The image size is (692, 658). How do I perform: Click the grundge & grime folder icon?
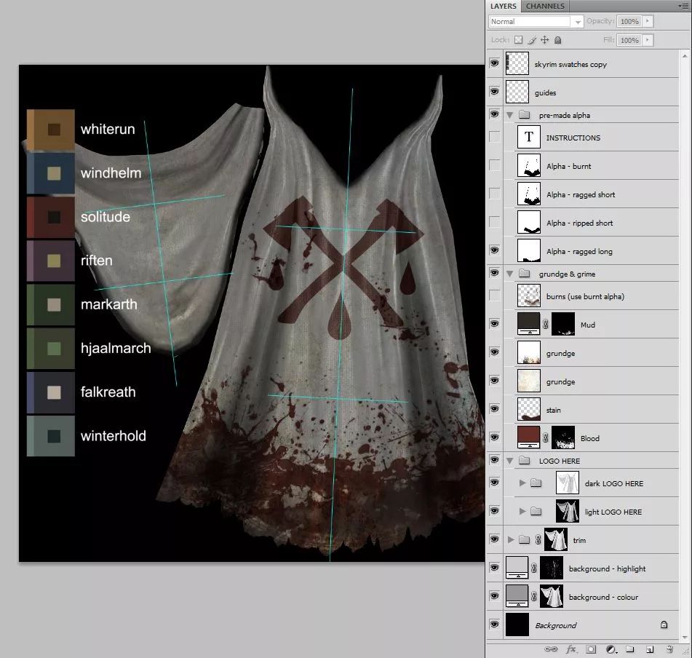point(525,274)
